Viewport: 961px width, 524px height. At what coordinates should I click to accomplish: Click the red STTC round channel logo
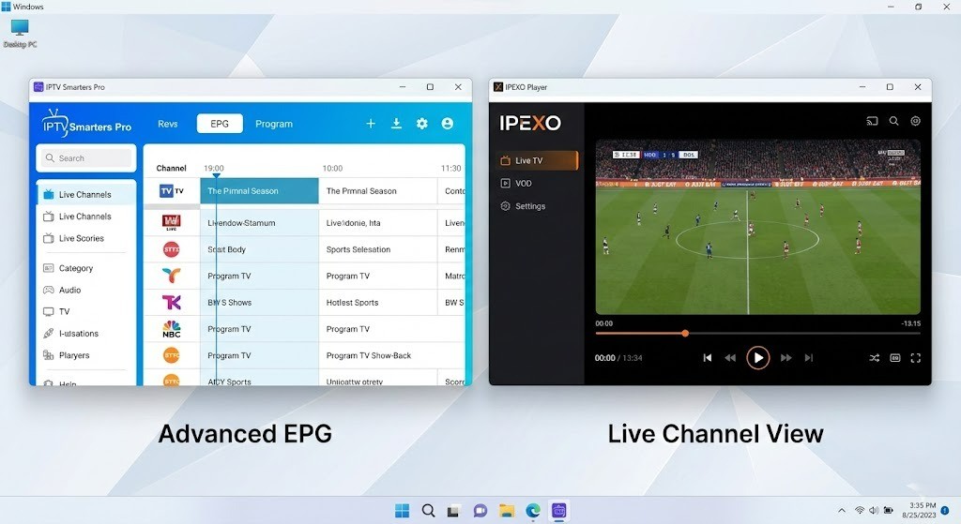172,249
